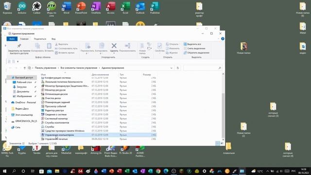Click the up-arrow navigation icon
The height and width of the screenshot is (175, 311).
click(25, 68)
